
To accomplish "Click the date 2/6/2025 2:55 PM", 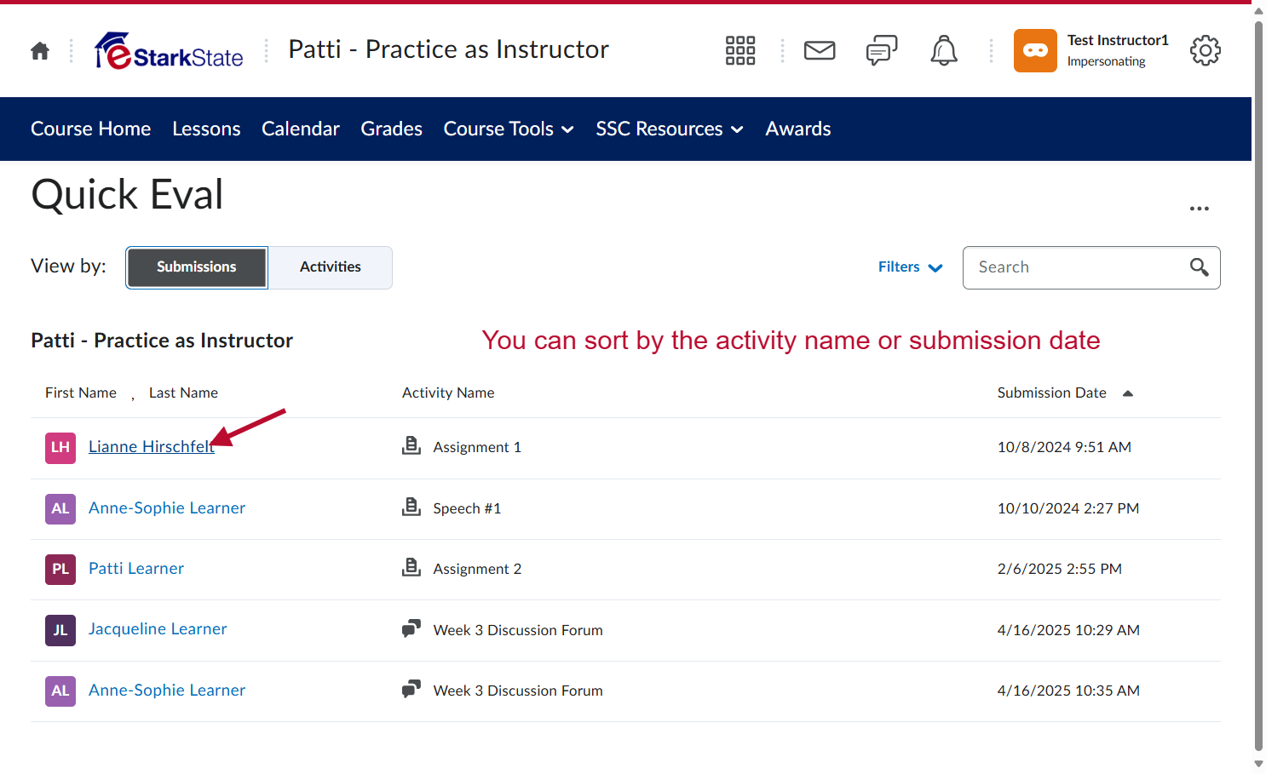I will point(1060,569).
